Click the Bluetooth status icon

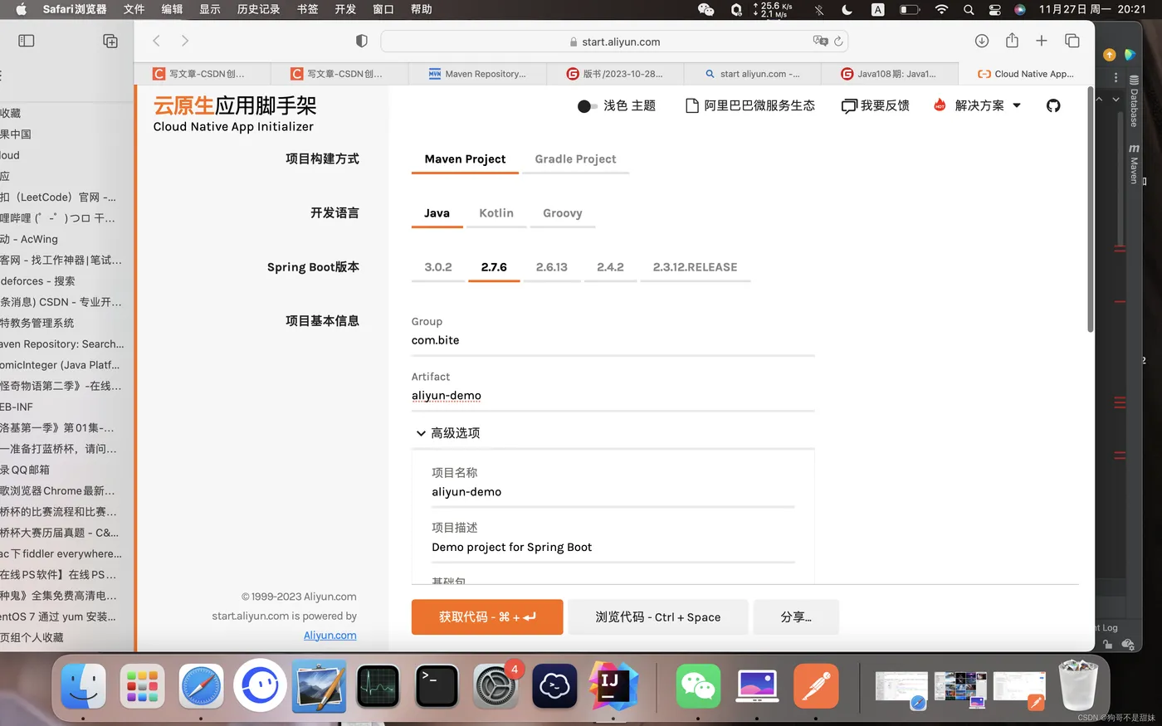(x=819, y=9)
